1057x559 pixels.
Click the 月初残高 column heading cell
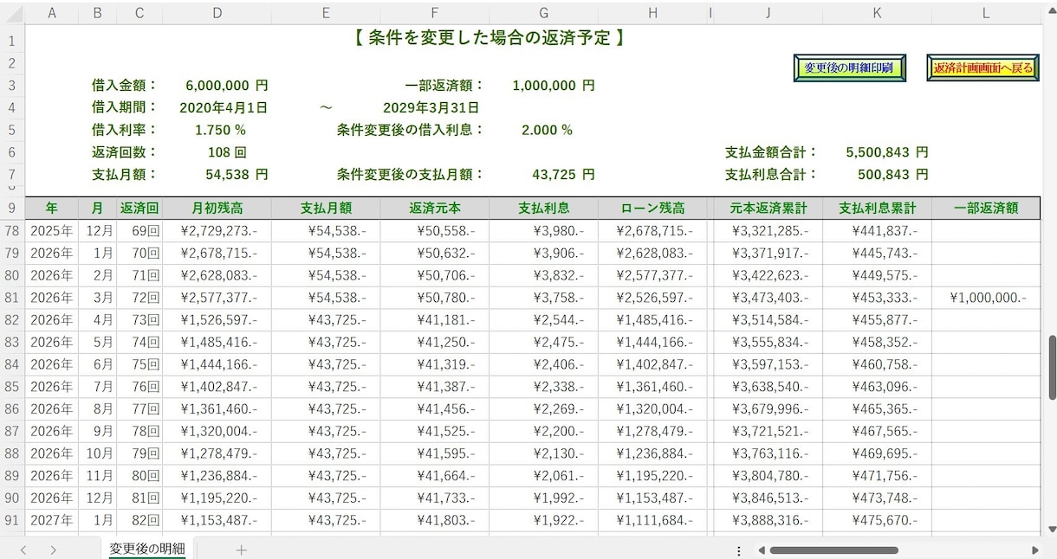point(217,209)
